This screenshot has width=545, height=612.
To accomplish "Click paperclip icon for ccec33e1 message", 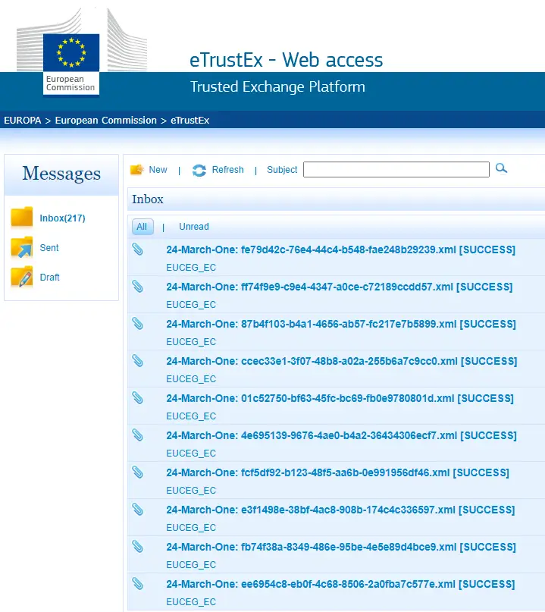I will click(138, 360).
